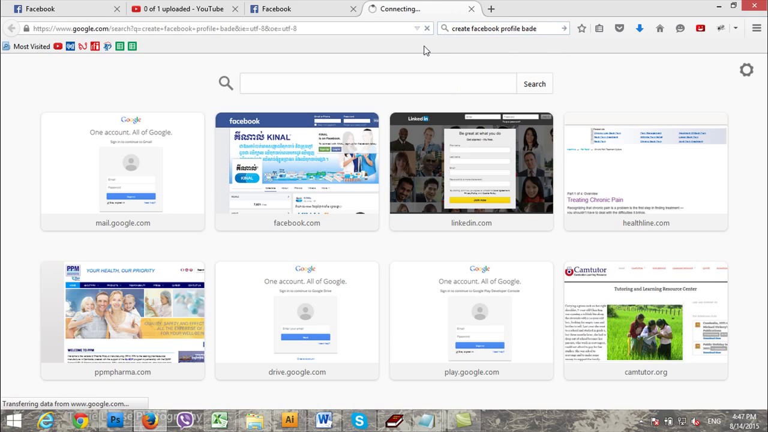Image resolution: width=768 pixels, height=432 pixels.
Task: Launch Chrome from the taskbar
Action: click(80, 421)
